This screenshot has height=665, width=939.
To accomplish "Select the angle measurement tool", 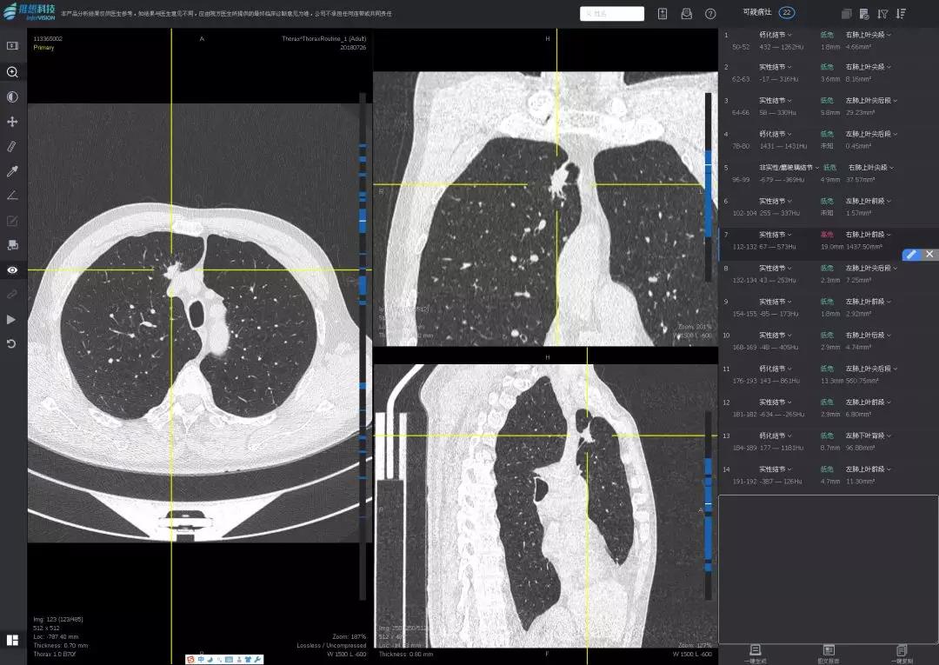I will point(12,196).
